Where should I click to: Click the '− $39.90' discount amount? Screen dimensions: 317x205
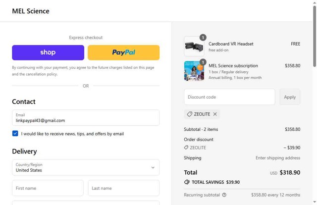292,148
